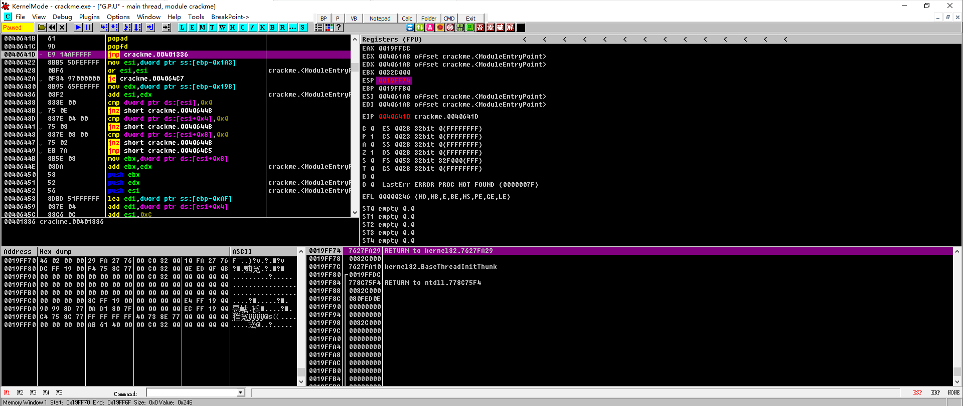The height and width of the screenshot is (406, 963).
Task: Show the Call stack with the K icon
Action: tap(263, 28)
